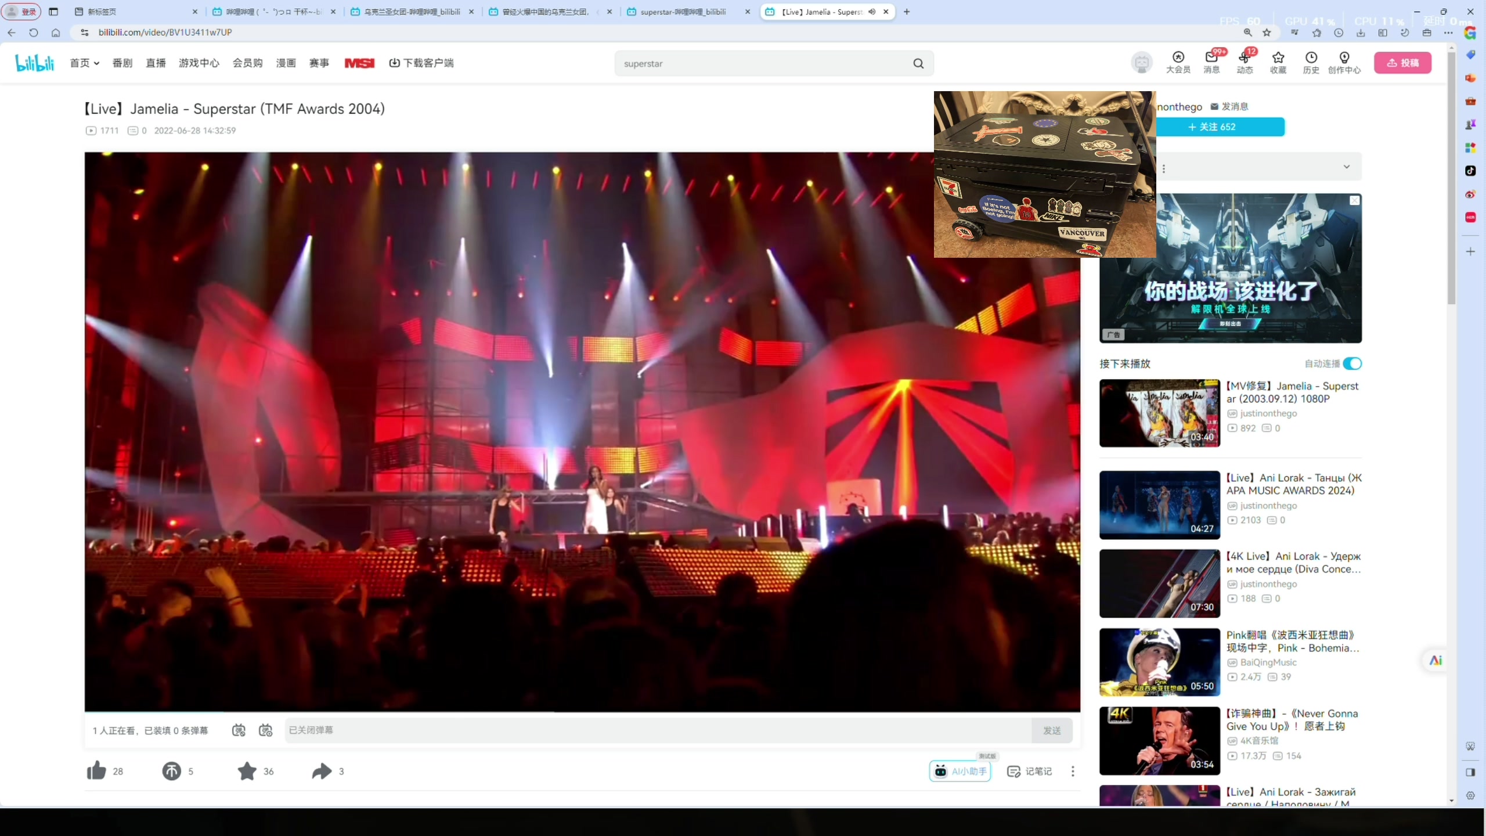Click the browser refresh icon
The height and width of the screenshot is (836, 1486).
tap(34, 33)
